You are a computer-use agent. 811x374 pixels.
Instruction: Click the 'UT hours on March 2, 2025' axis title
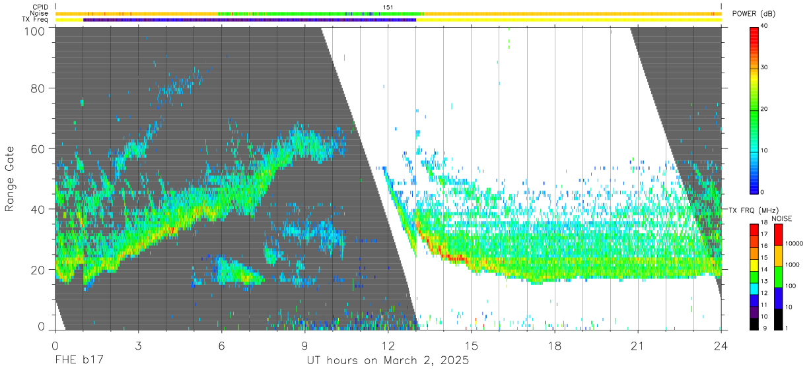(388, 361)
